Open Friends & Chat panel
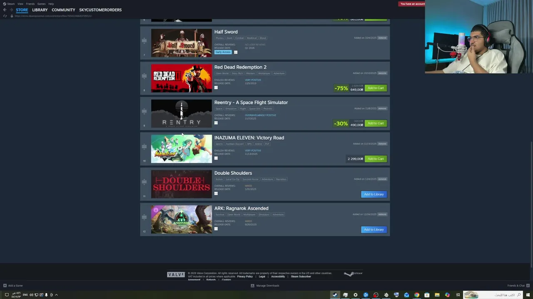 point(518,286)
